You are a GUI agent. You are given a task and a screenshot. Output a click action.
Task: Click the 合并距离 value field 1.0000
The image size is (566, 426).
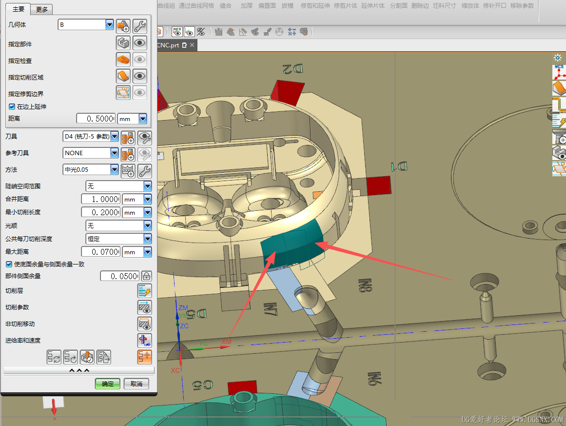tap(101, 199)
